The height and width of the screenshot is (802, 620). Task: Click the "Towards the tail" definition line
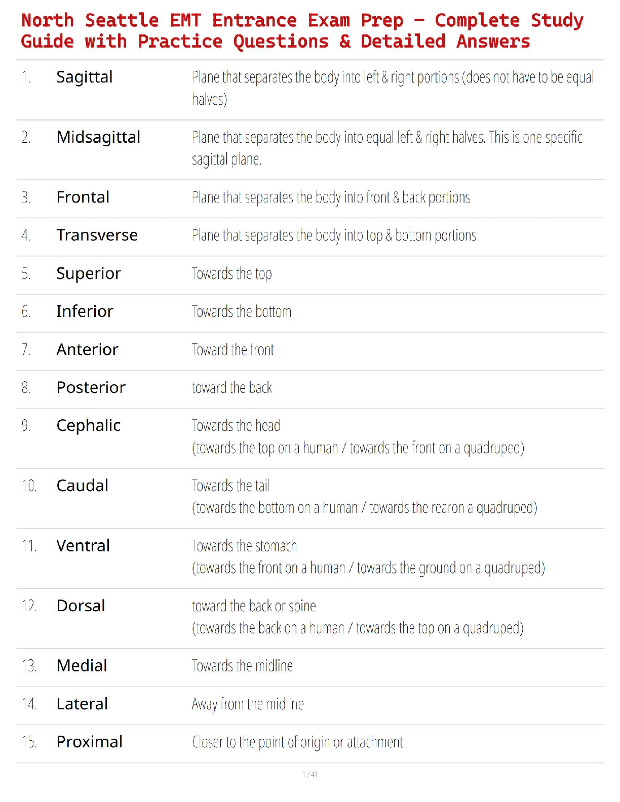click(x=231, y=486)
